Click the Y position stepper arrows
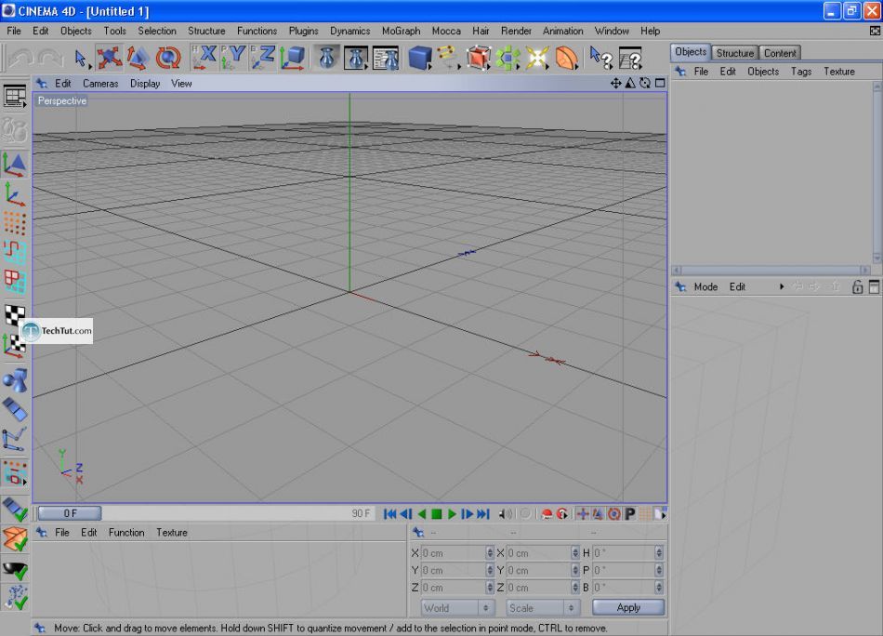The width and height of the screenshot is (883, 636). [x=489, y=570]
